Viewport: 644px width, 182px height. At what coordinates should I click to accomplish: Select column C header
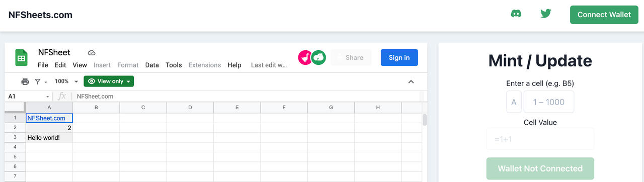point(143,108)
